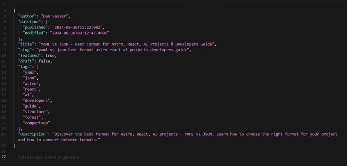Click the closing square bracket on line 23
The height and width of the screenshot is (166, 347).
tap(20, 128)
